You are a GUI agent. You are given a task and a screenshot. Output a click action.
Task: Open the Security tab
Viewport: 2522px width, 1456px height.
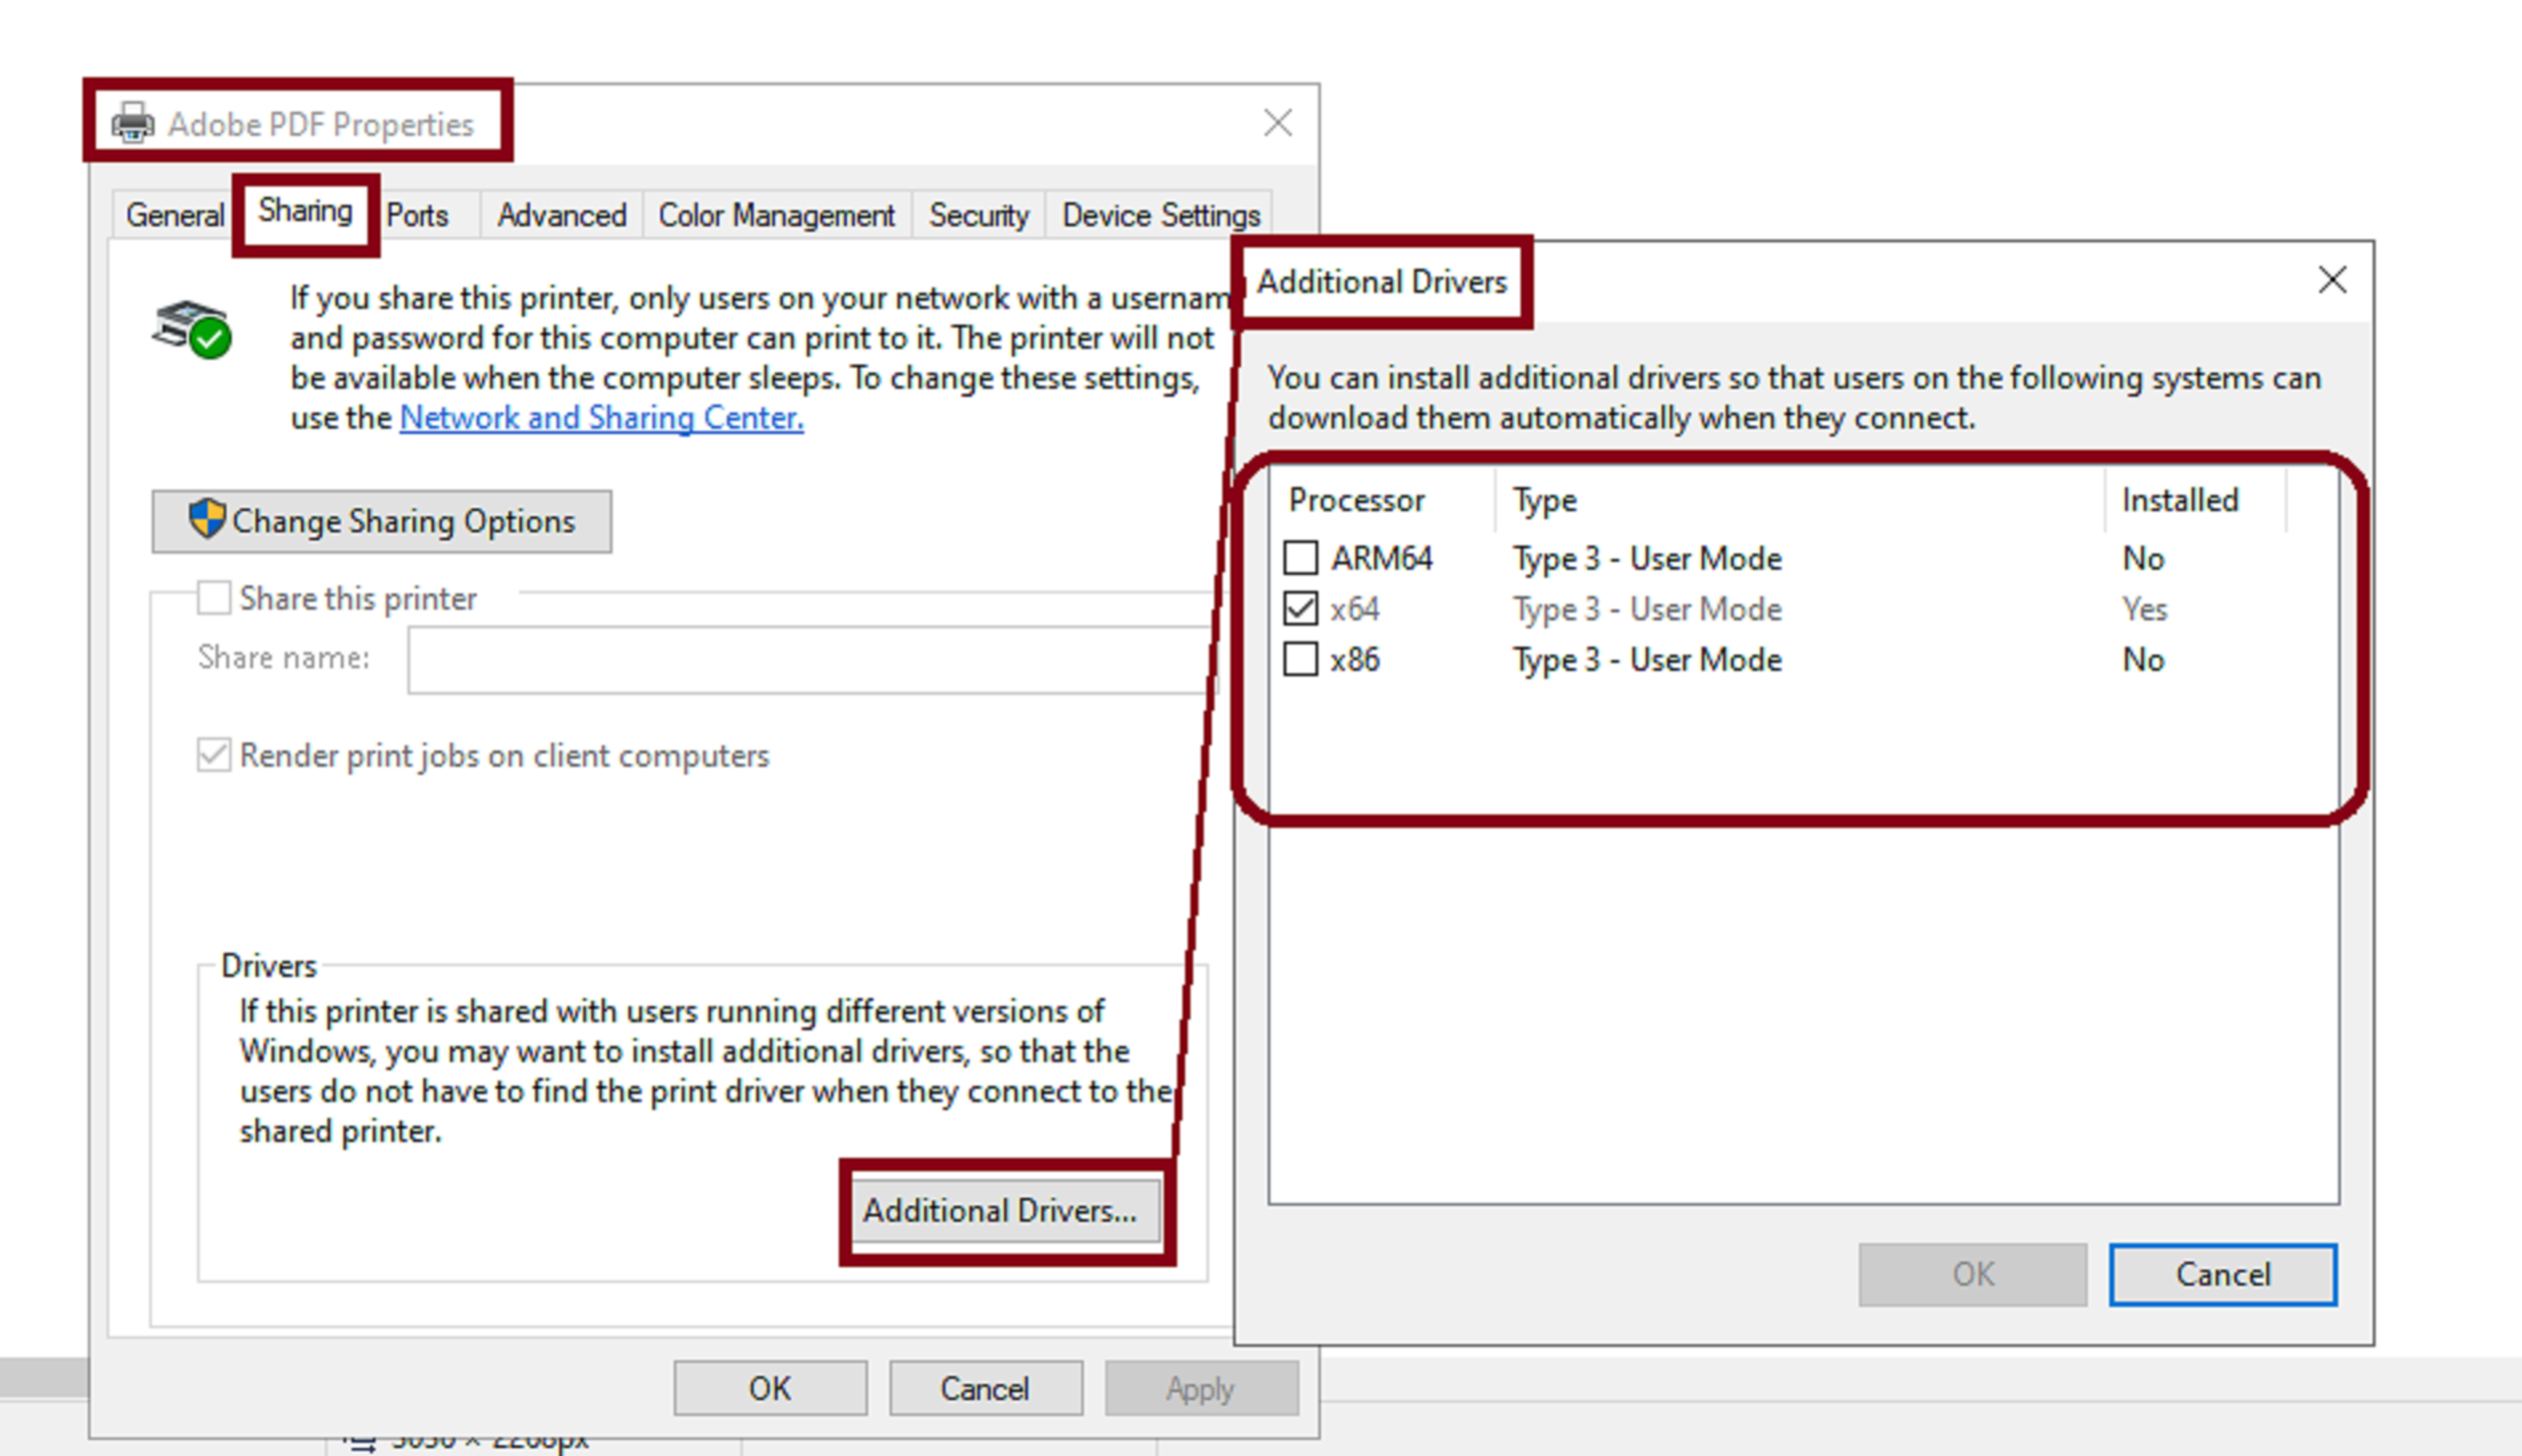click(977, 214)
